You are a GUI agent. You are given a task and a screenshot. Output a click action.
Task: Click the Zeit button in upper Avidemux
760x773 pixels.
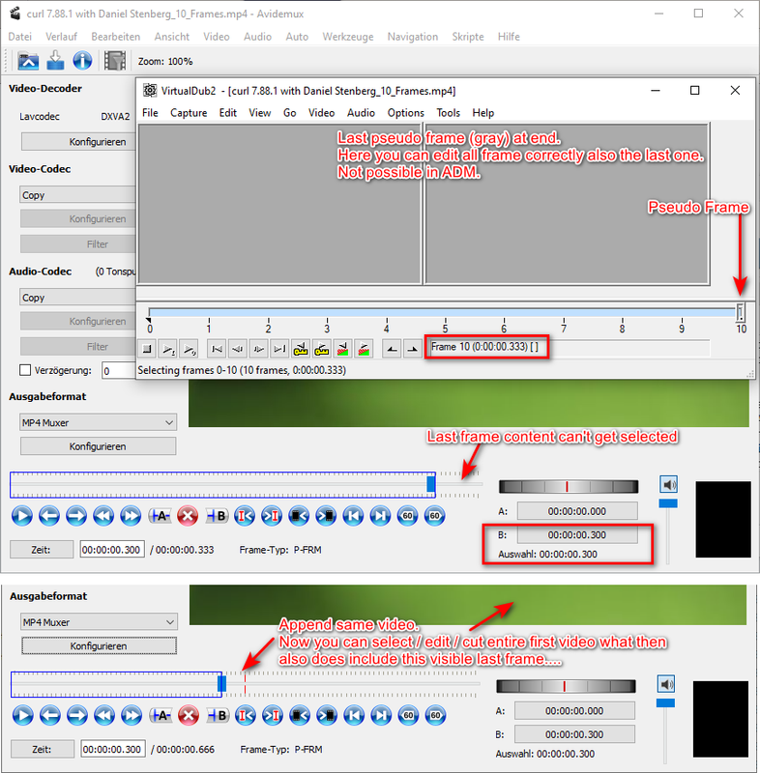(x=42, y=549)
